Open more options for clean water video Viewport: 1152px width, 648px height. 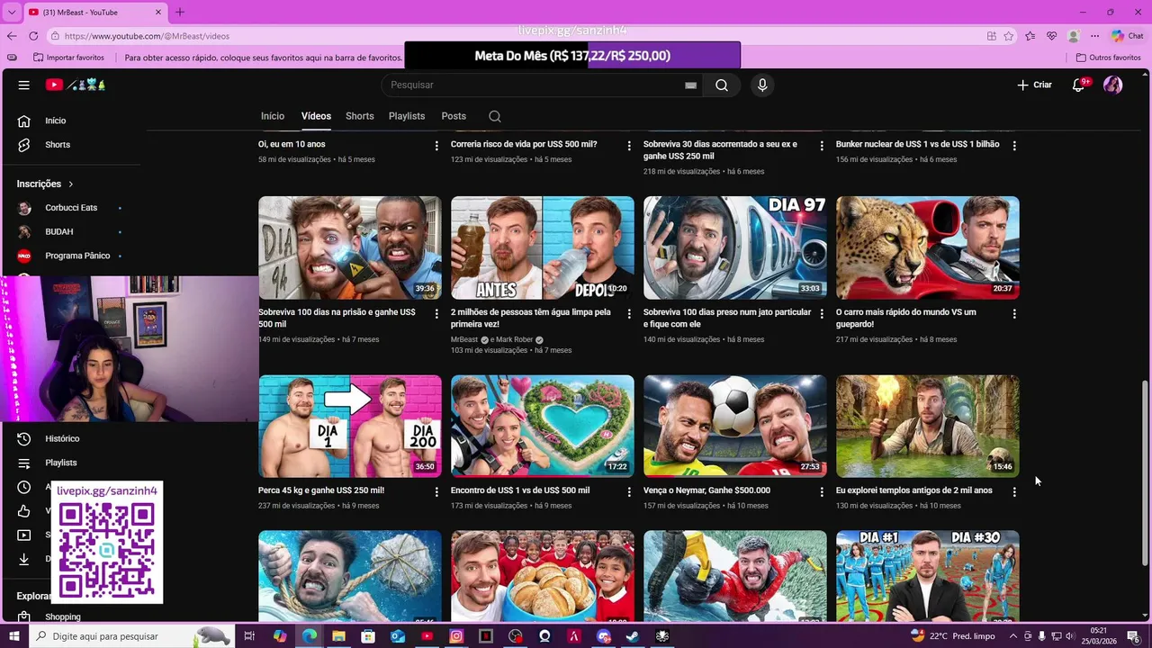click(x=629, y=314)
